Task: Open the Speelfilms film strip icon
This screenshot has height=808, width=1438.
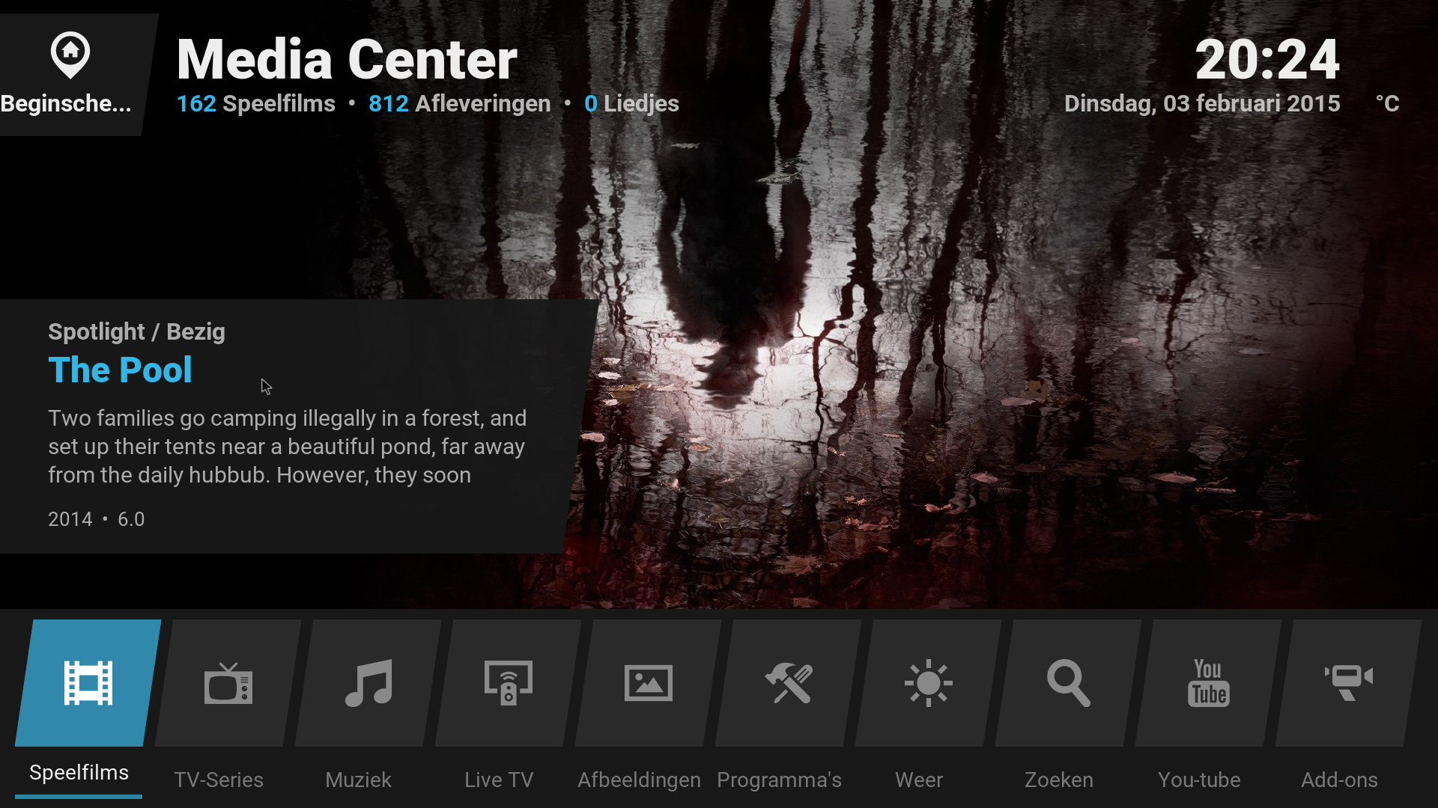Action: [88, 683]
